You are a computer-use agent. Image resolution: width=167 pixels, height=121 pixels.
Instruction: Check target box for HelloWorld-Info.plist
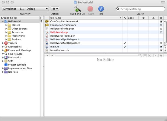(161, 29)
